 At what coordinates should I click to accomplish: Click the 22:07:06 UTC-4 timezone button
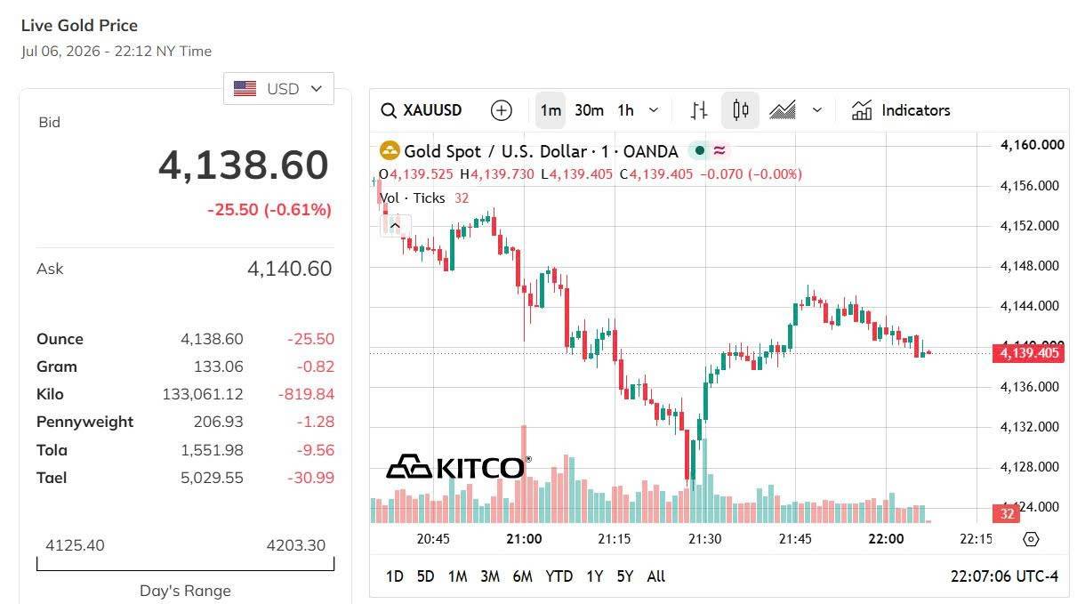pos(1004,576)
